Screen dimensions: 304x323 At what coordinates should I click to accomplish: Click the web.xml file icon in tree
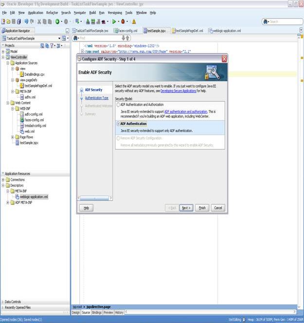pyautogui.click(x=22, y=131)
